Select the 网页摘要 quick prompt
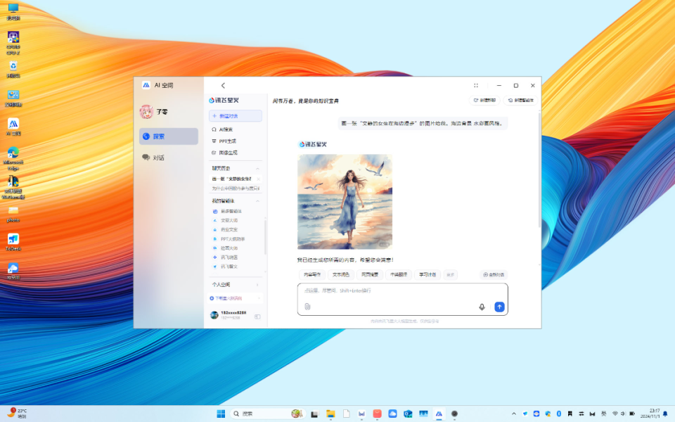 (369, 275)
